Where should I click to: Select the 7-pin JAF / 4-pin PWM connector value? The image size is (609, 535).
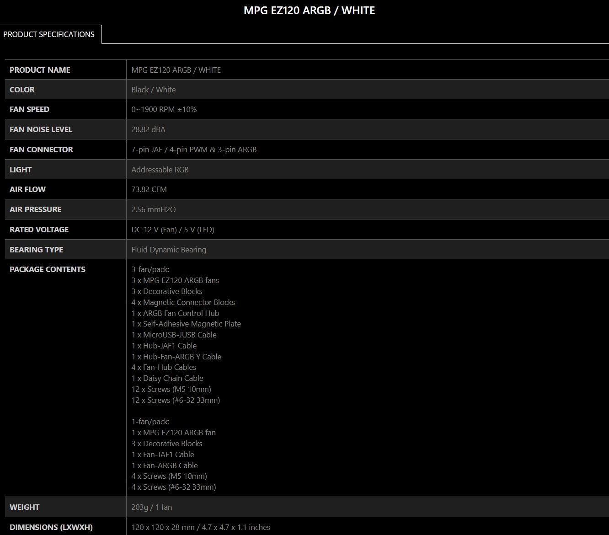pos(194,150)
